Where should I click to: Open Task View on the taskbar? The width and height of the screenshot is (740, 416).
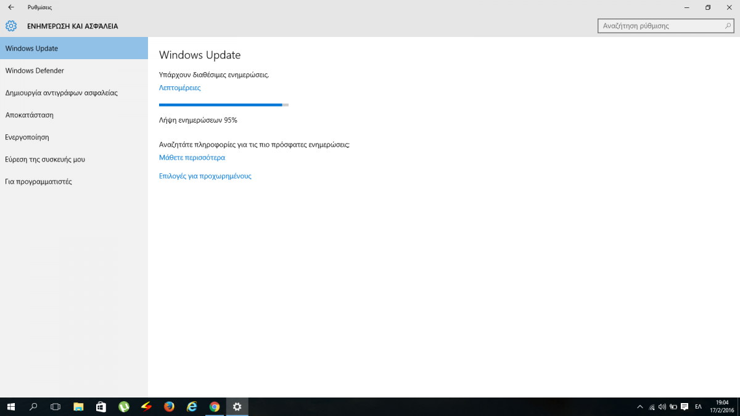55,407
